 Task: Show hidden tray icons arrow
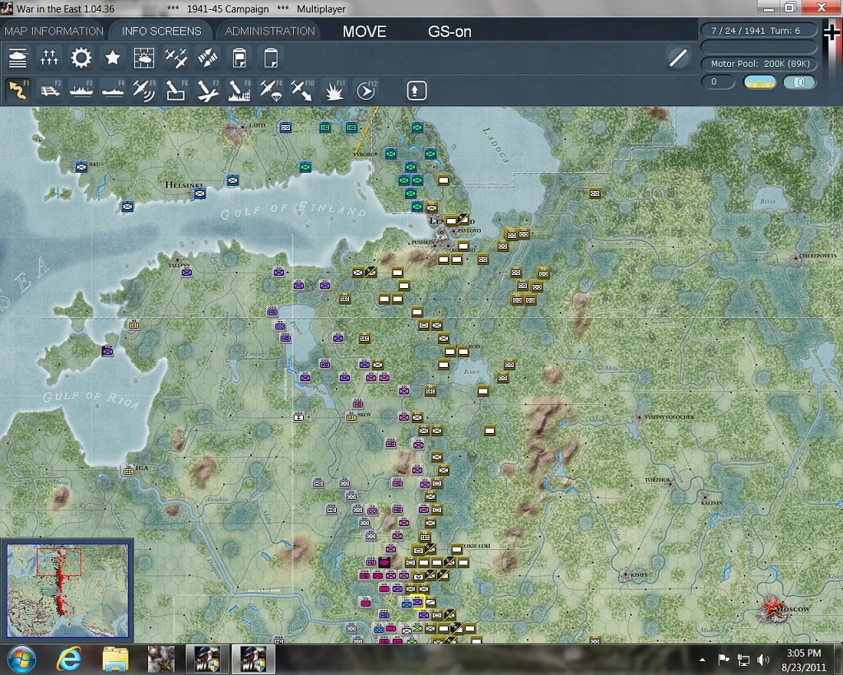[x=703, y=659]
